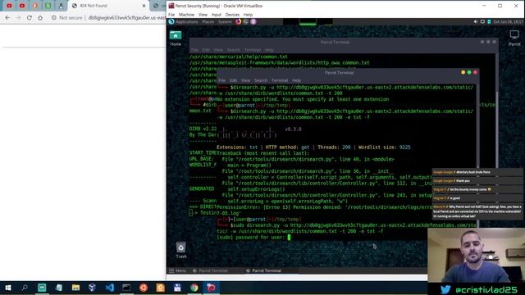Switch to second Parrot Terminal taskbar entry
The height and width of the screenshot is (295, 525).
click(263, 270)
